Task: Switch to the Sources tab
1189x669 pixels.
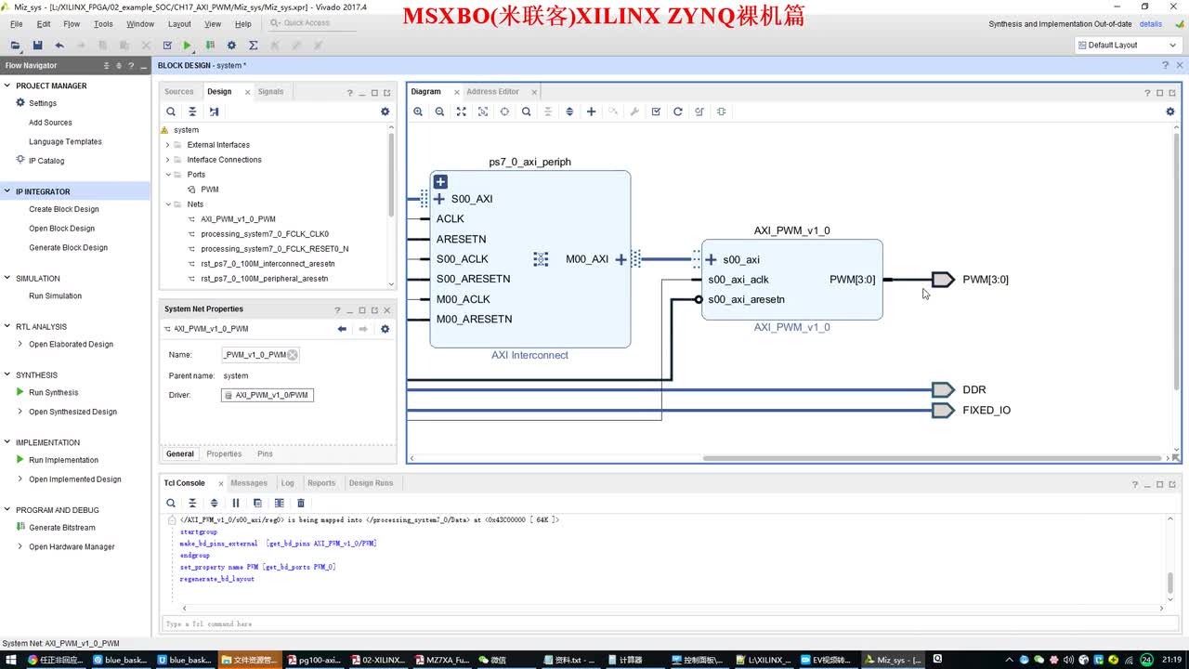Action: click(179, 91)
